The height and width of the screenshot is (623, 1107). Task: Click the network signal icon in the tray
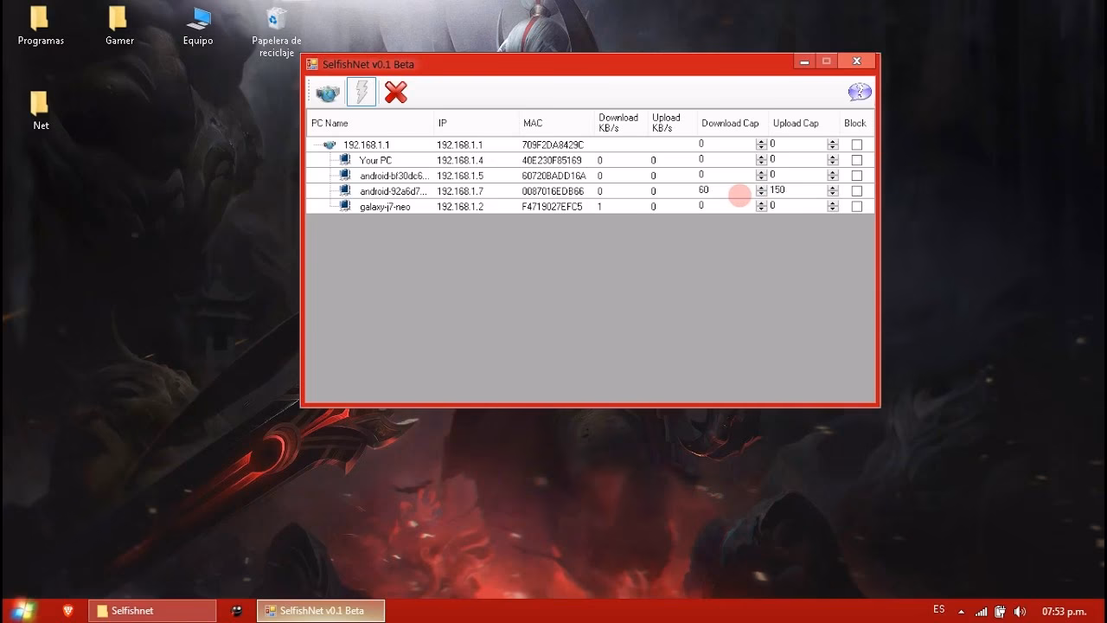(x=982, y=612)
